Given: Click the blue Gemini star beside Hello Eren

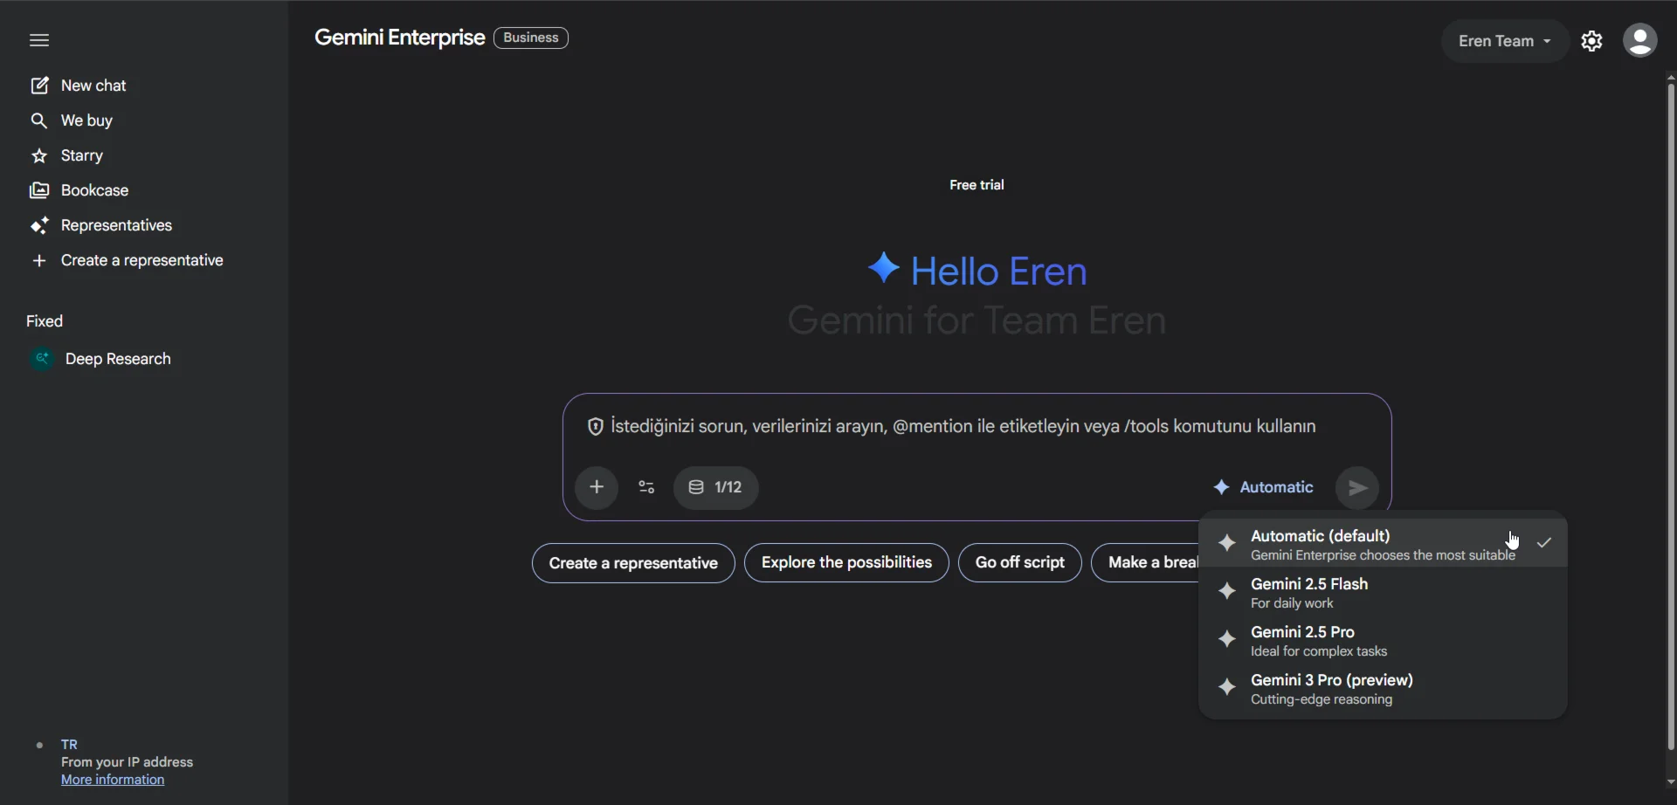Looking at the screenshot, I should [x=884, y=269].
